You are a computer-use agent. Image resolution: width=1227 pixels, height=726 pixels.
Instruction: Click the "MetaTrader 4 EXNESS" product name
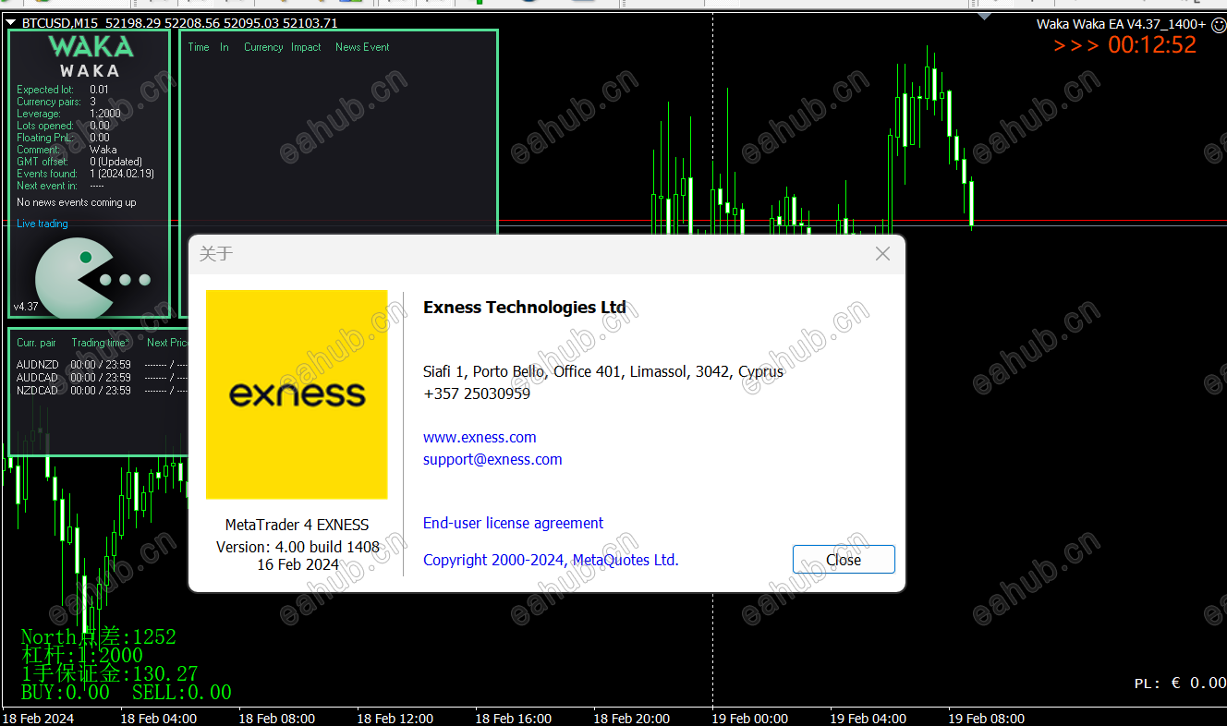(x=297, y=525)
